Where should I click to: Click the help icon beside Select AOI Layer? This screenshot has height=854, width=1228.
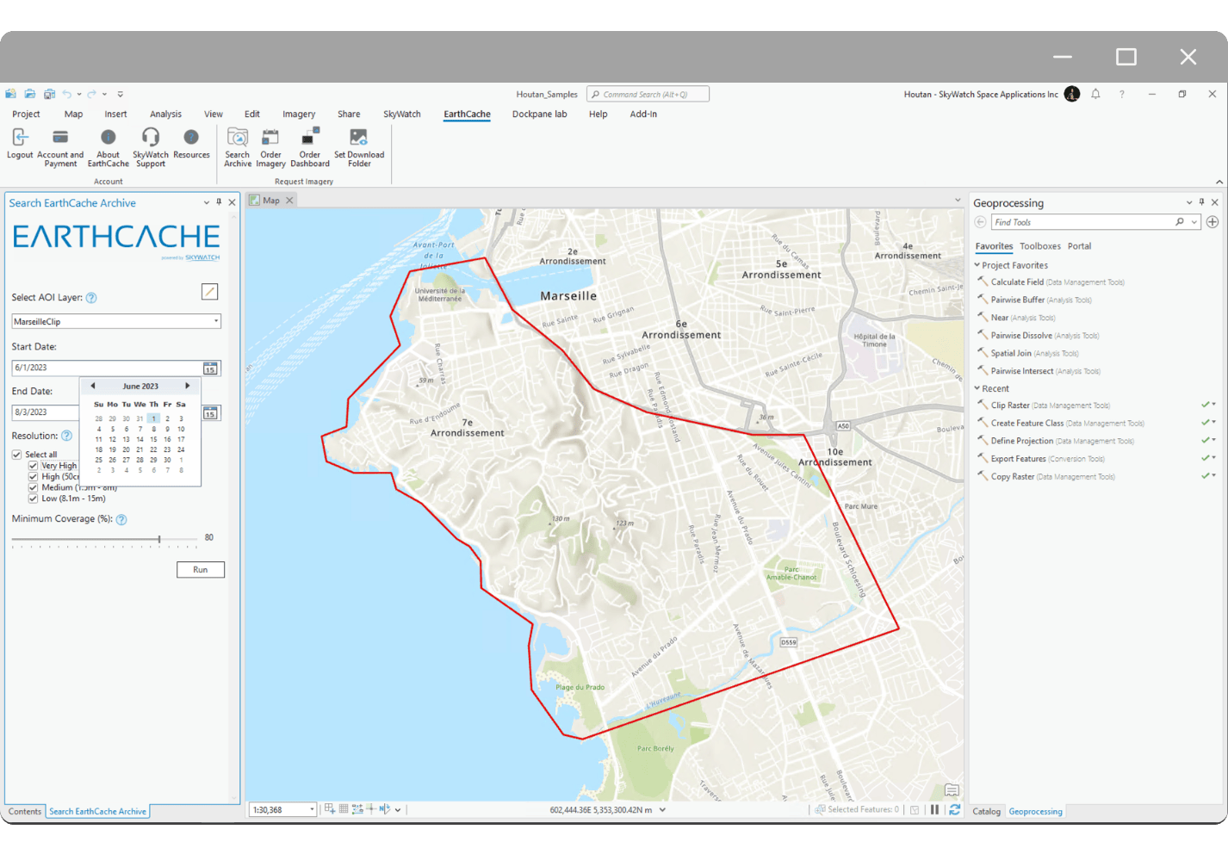[x=91, y=298]
